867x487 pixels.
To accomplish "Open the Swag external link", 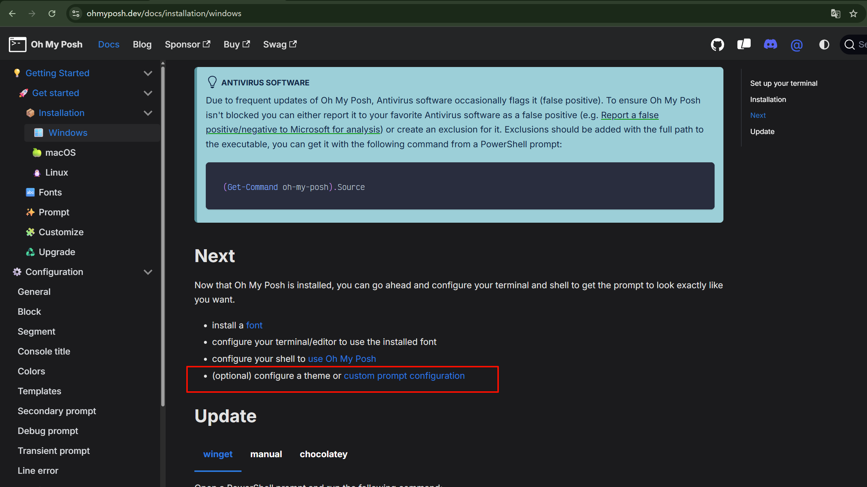I will point(280,45).
